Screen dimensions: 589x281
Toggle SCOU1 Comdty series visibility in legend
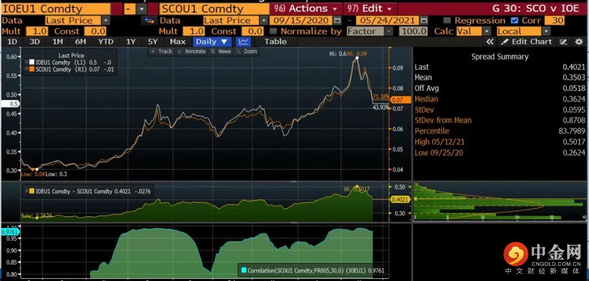click(27, 69)
